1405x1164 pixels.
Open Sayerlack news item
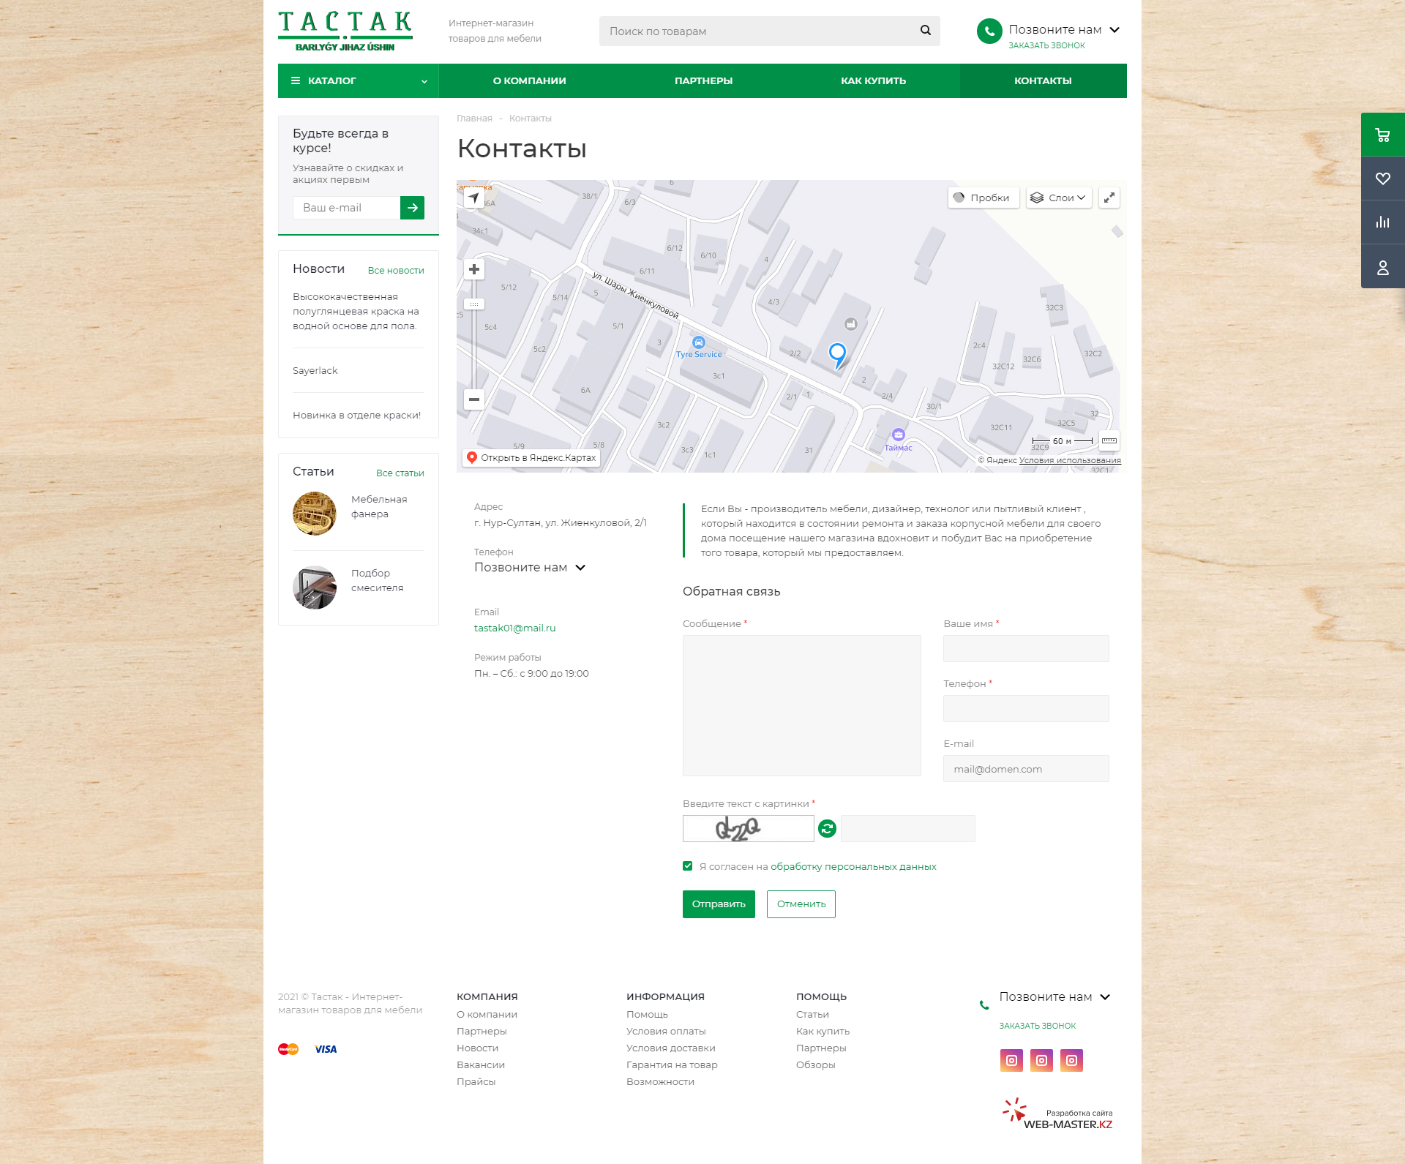point(315,371)
